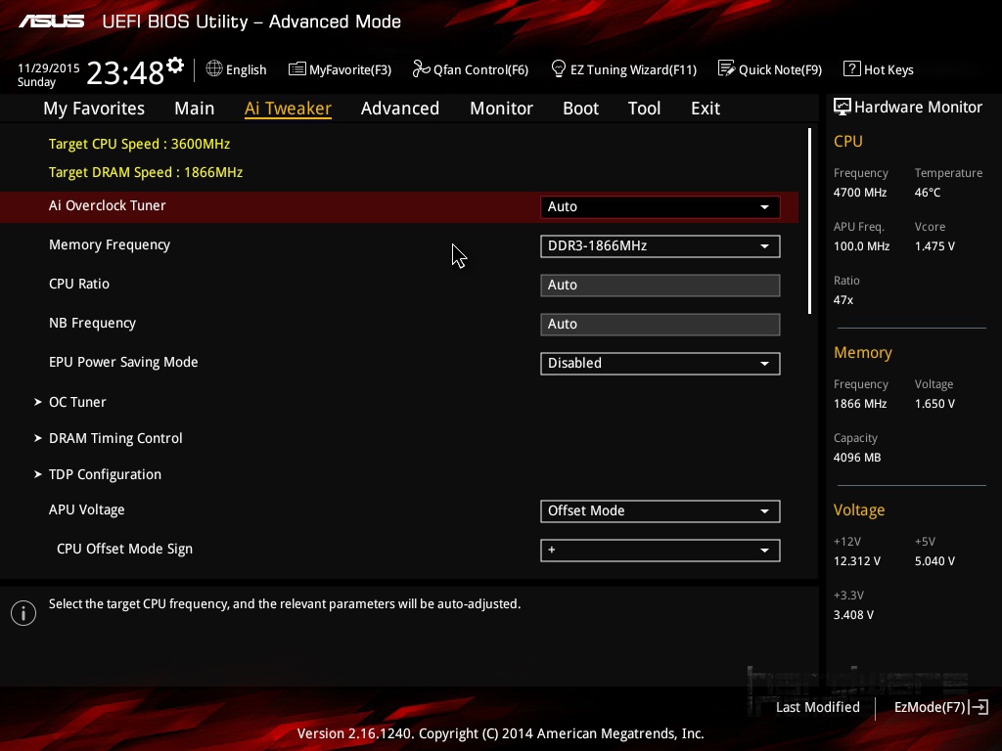Switch to My Favorites tab
Screen dimensions: 1002x751
coord(94,109)
